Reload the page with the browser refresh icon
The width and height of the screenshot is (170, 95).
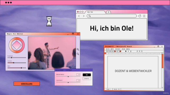[140, 16]
